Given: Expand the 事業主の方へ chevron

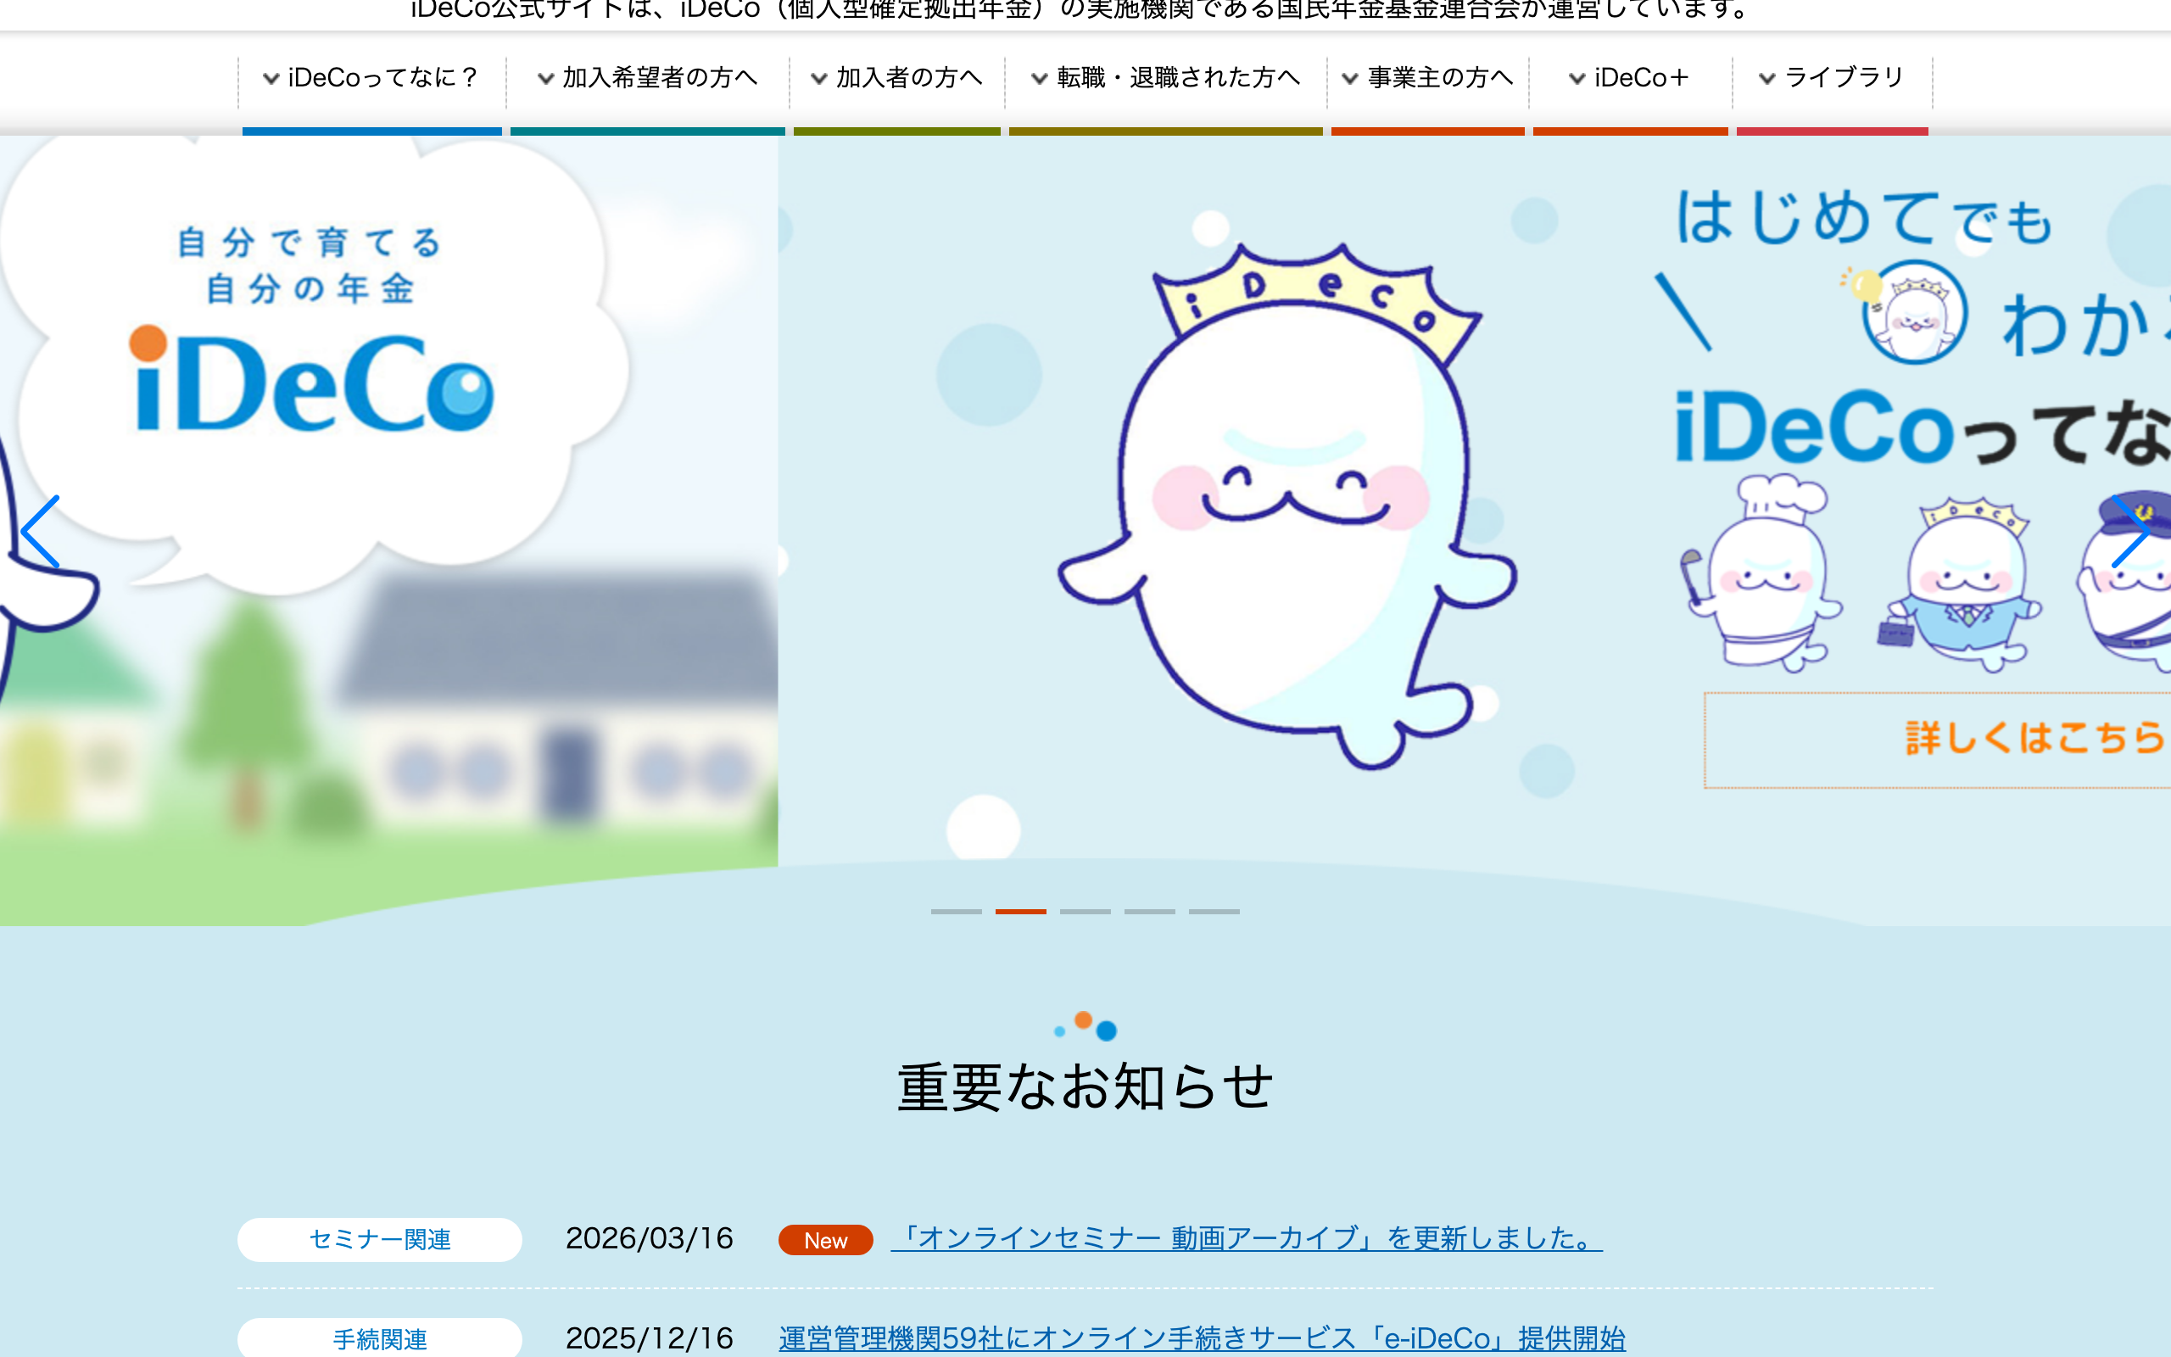Looking at the screenshot, I should pos(1350,79).
